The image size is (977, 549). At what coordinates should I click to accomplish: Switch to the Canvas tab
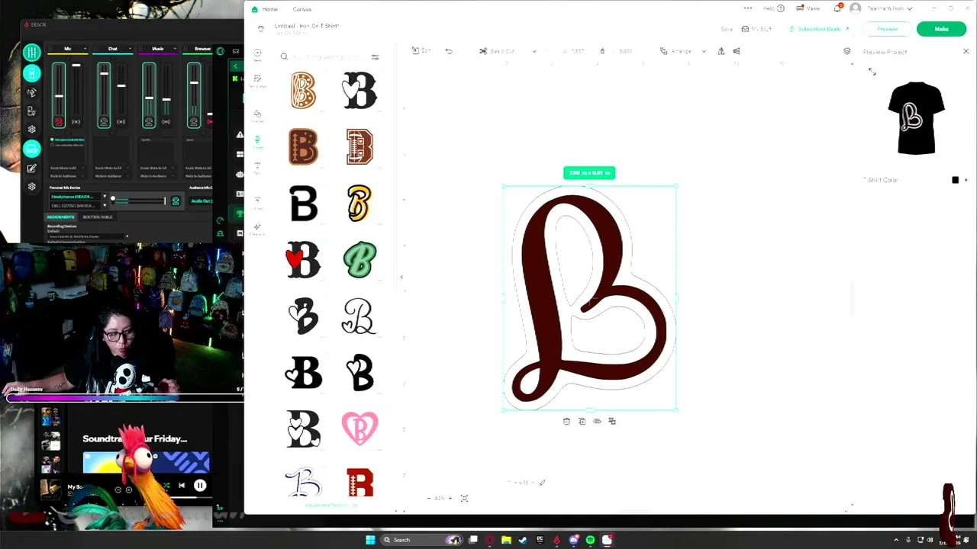[x=301, y=9]
